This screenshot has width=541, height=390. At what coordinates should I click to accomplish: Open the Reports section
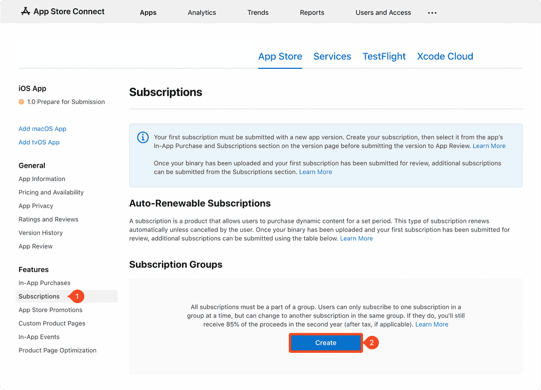pos(312,13)
